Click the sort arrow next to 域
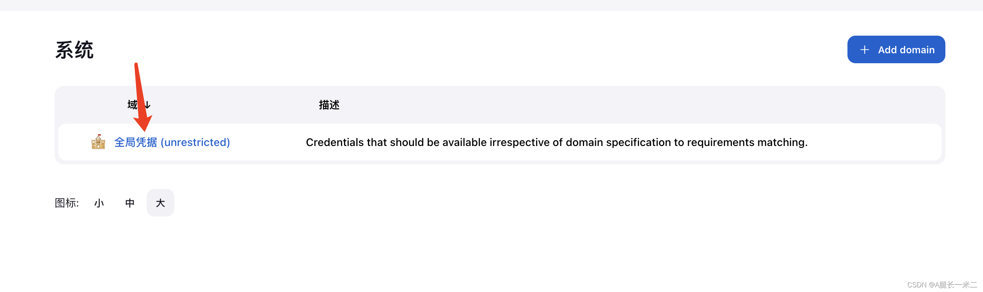 click(x=148, y=105)
